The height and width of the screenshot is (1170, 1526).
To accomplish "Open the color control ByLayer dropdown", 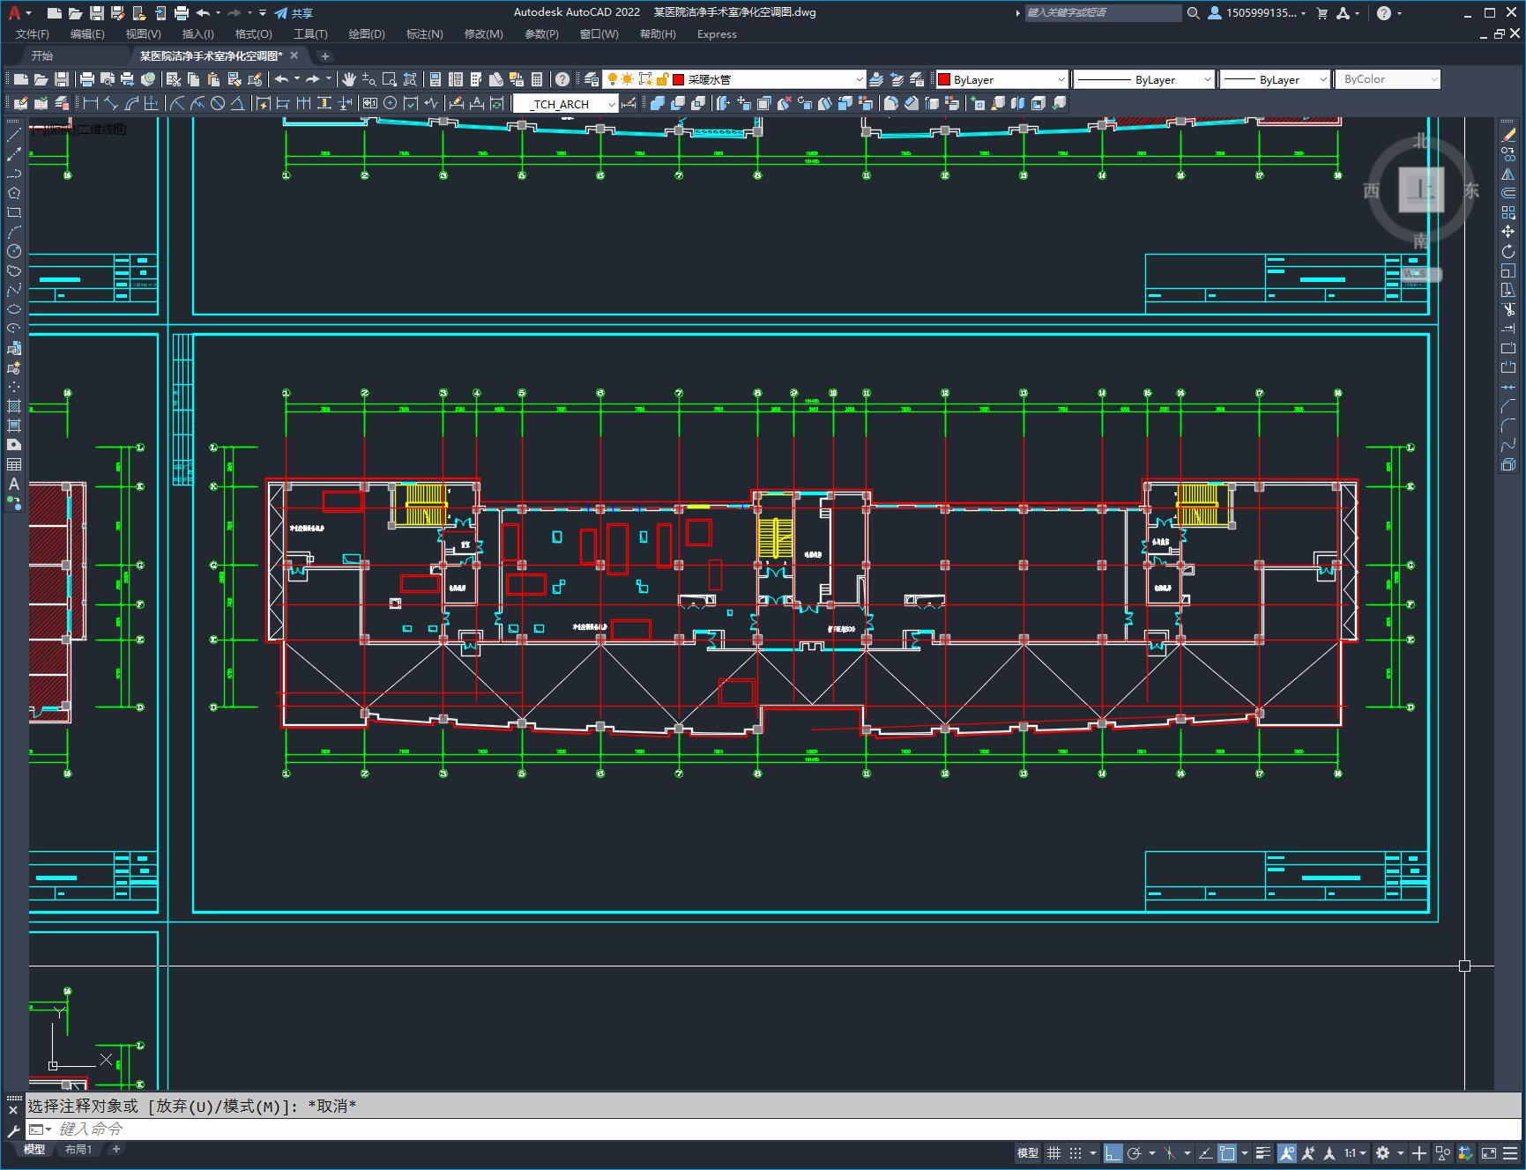I will (1001, 79).
